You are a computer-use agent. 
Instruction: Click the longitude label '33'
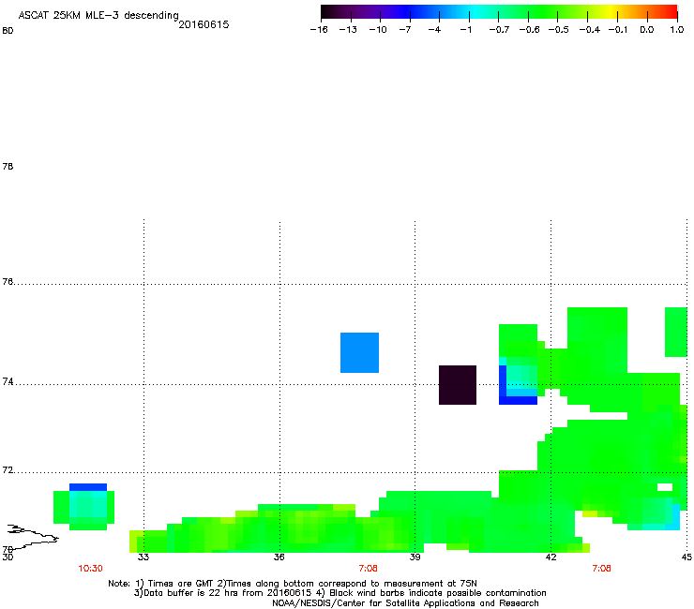coord(143,557)
